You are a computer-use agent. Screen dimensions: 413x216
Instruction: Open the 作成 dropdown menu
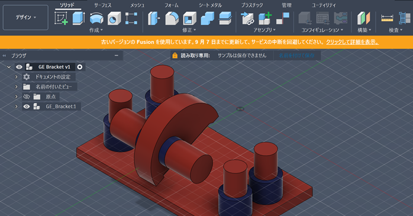[x=96, y=30]
